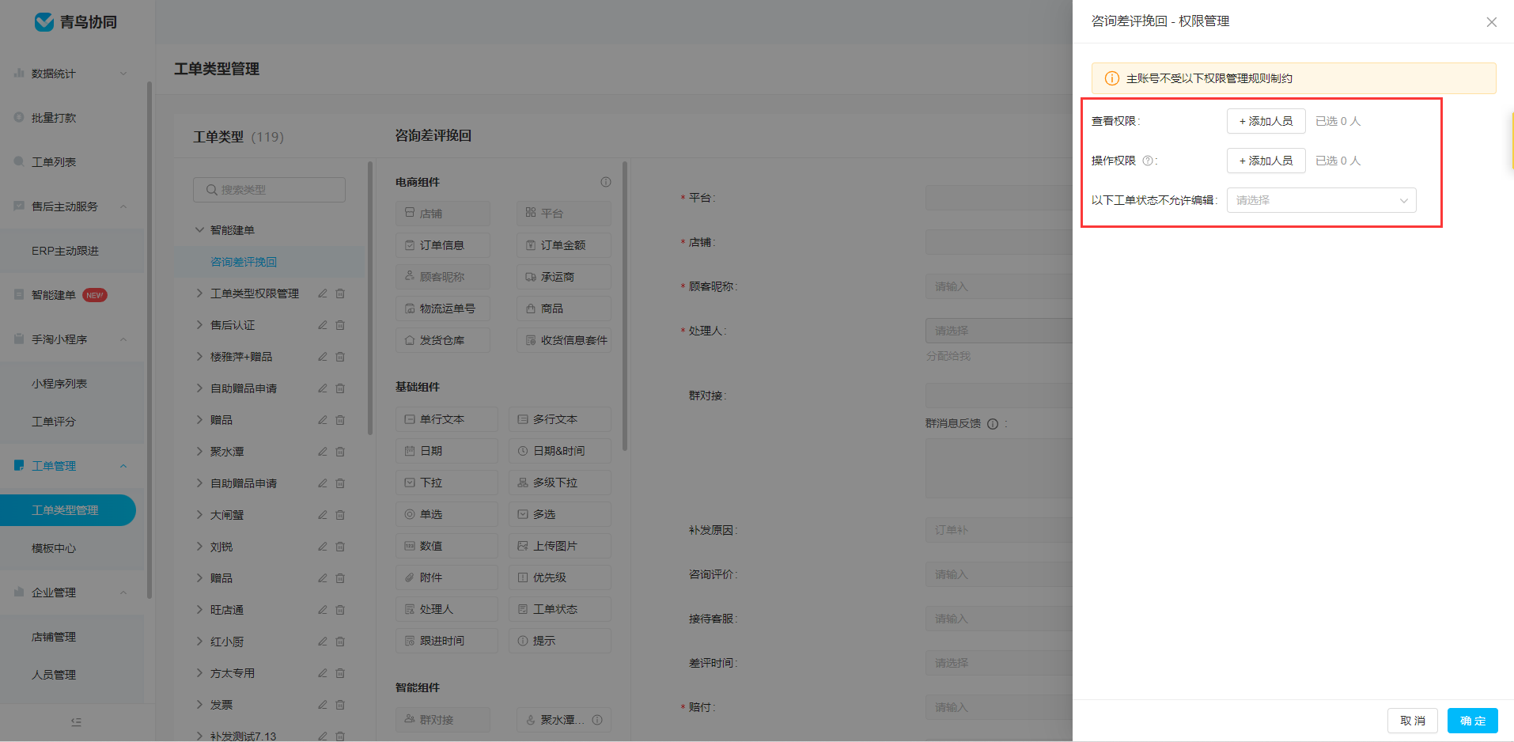The height and width of the screenshot is (742, 1514).
Task: Add the 上传图片 basic component
Action: (560, 546)
